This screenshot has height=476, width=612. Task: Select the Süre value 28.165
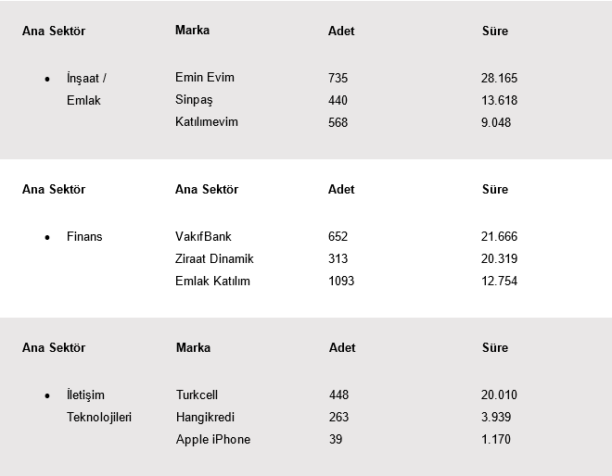(499, 79)
